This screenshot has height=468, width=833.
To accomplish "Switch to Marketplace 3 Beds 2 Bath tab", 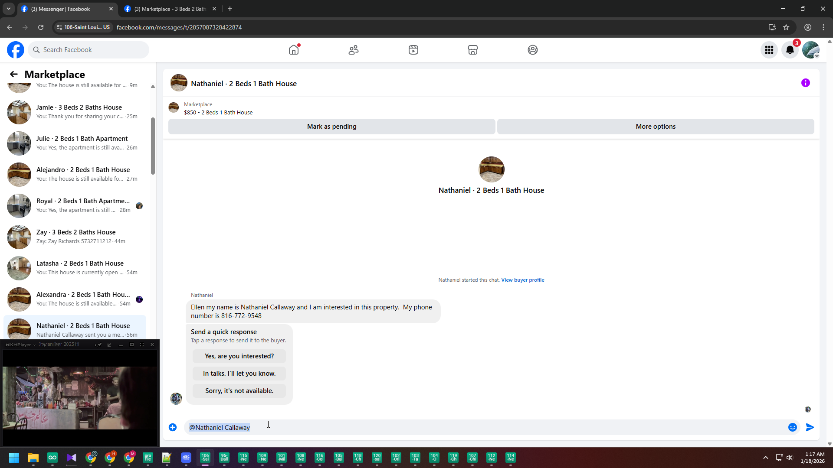I will click(169, 9).
